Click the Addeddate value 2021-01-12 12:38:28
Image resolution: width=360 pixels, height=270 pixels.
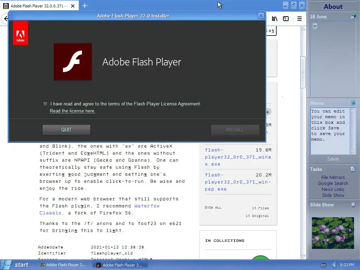(x=117, y=247)
